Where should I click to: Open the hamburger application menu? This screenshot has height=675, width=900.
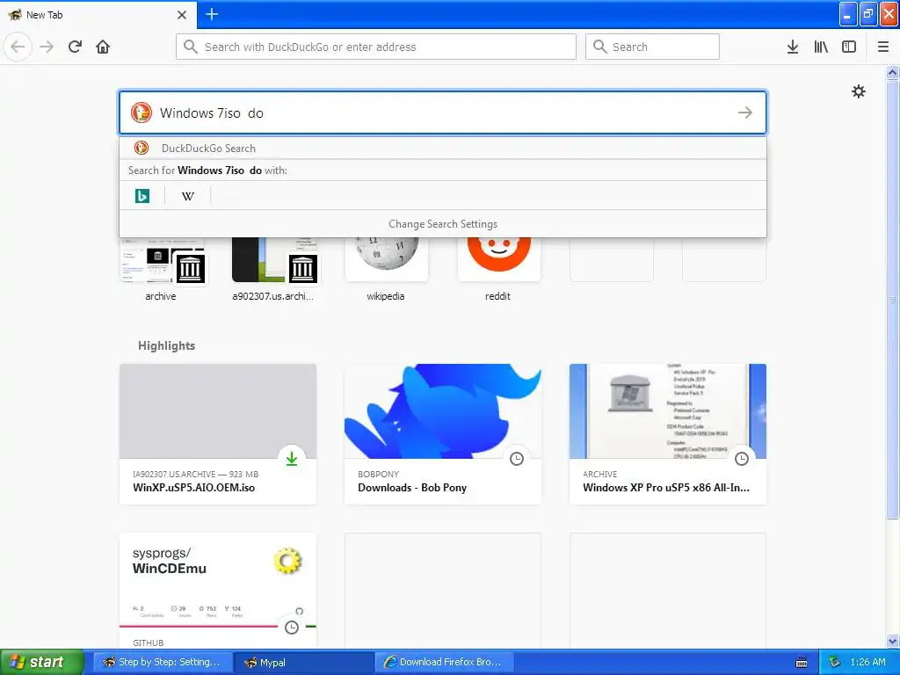click(x=883, y=47)
